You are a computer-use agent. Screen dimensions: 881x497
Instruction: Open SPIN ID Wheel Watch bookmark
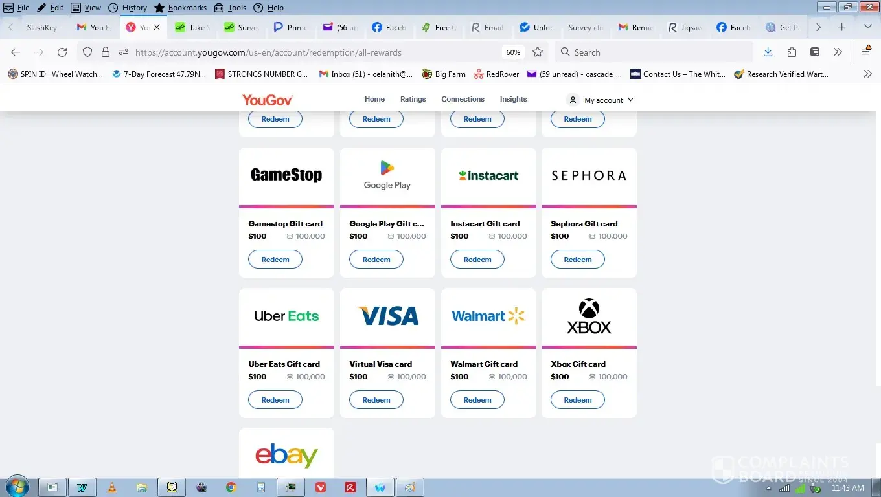pyautogui.click(x=56, y=74)
